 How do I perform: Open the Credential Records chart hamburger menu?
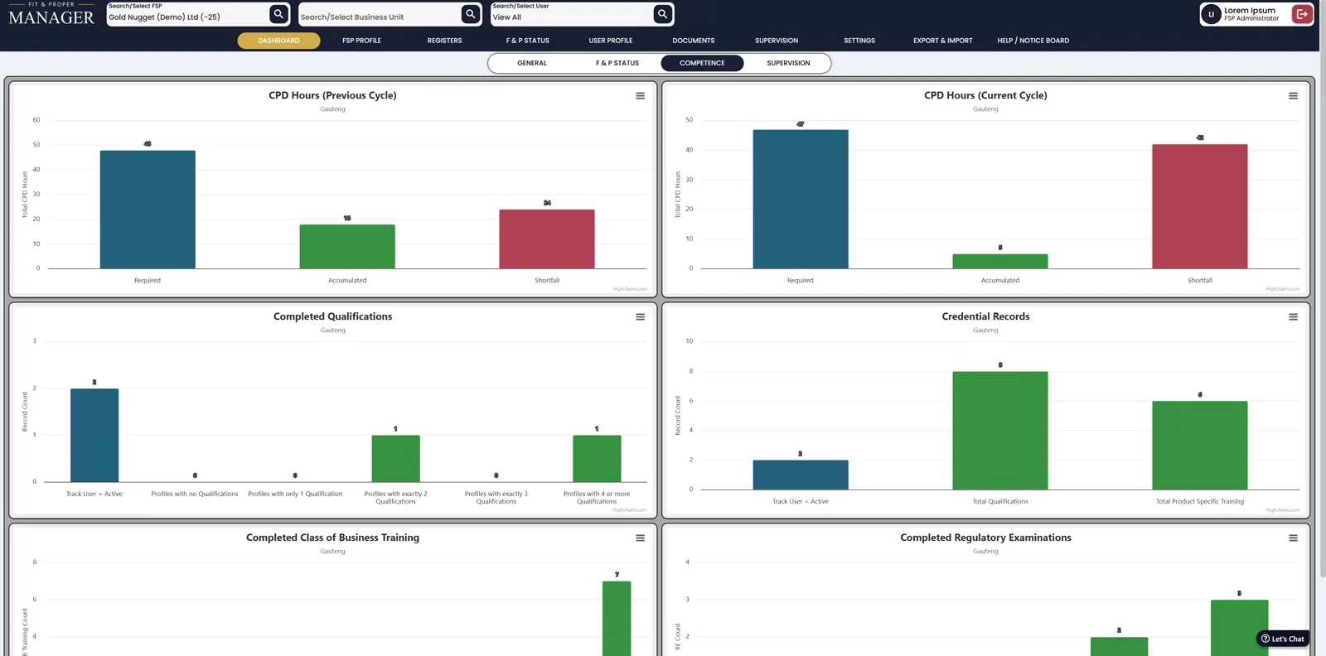coord(1293,317)
